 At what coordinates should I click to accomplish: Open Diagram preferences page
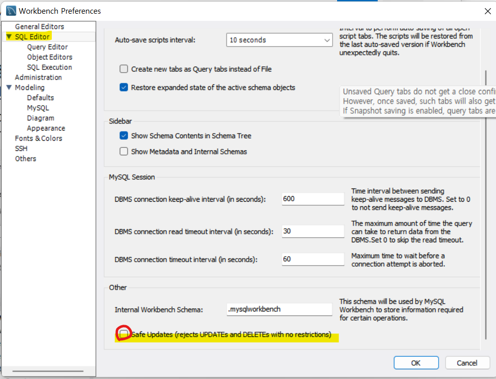click(x=41, y=118)
